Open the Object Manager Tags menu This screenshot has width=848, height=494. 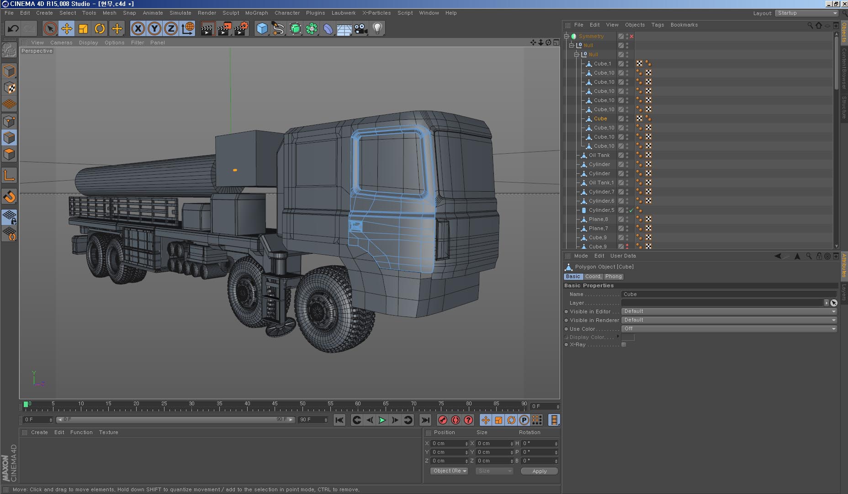(x=657, y=25)
